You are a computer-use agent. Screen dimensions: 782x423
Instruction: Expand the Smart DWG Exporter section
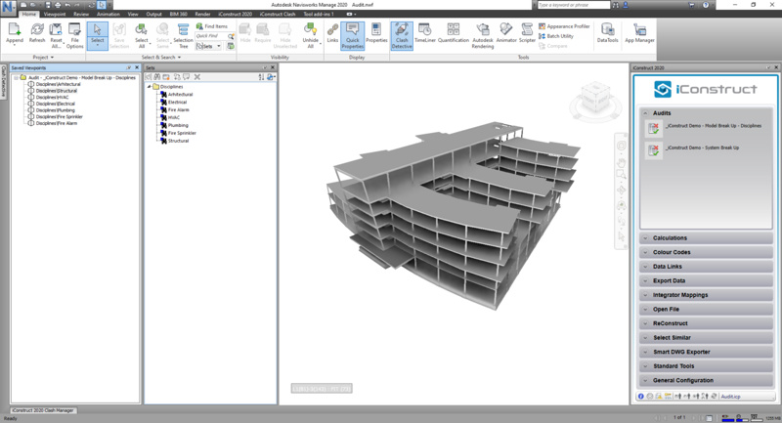tap(706, 352)
